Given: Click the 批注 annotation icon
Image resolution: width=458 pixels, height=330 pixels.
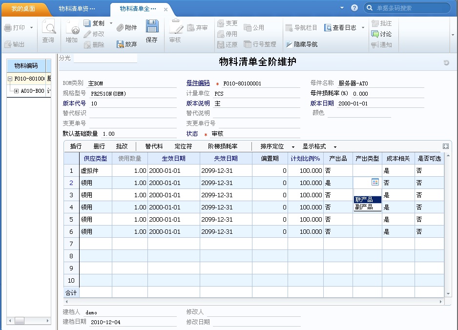Looking at the screenshot, I should 375,23.
